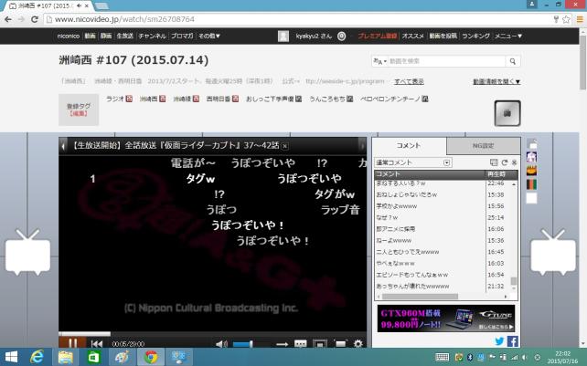Share the video on Twitter

(499, 341)
